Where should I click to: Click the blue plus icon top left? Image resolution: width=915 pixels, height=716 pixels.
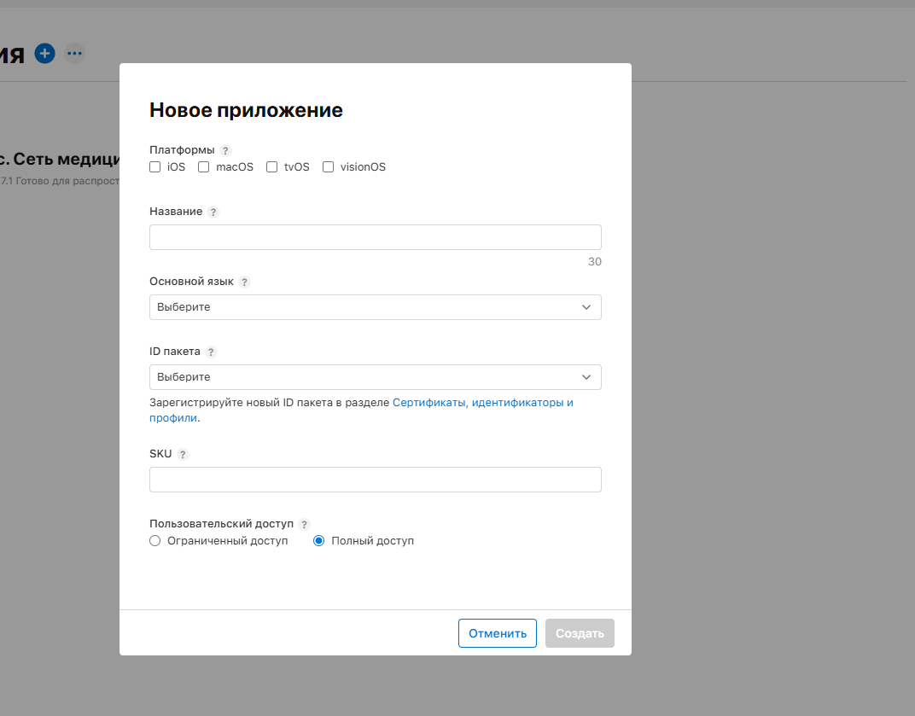coord(44,53)
